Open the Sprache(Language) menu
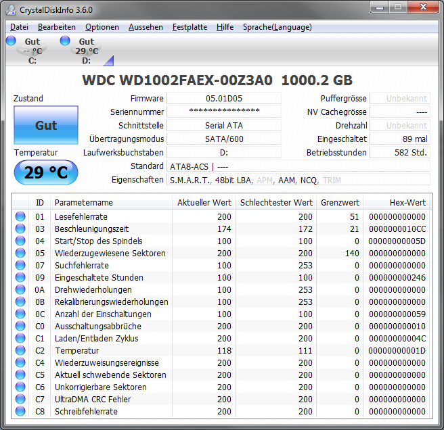 click(x=277, y=27)
